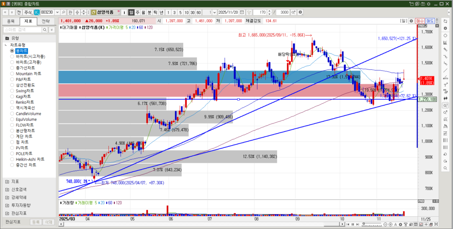Click the zoom-in magnifier beside 3000 field
The height and width of the screenshot is (229, 453).
pyautogui.click(x=293, y=12)
